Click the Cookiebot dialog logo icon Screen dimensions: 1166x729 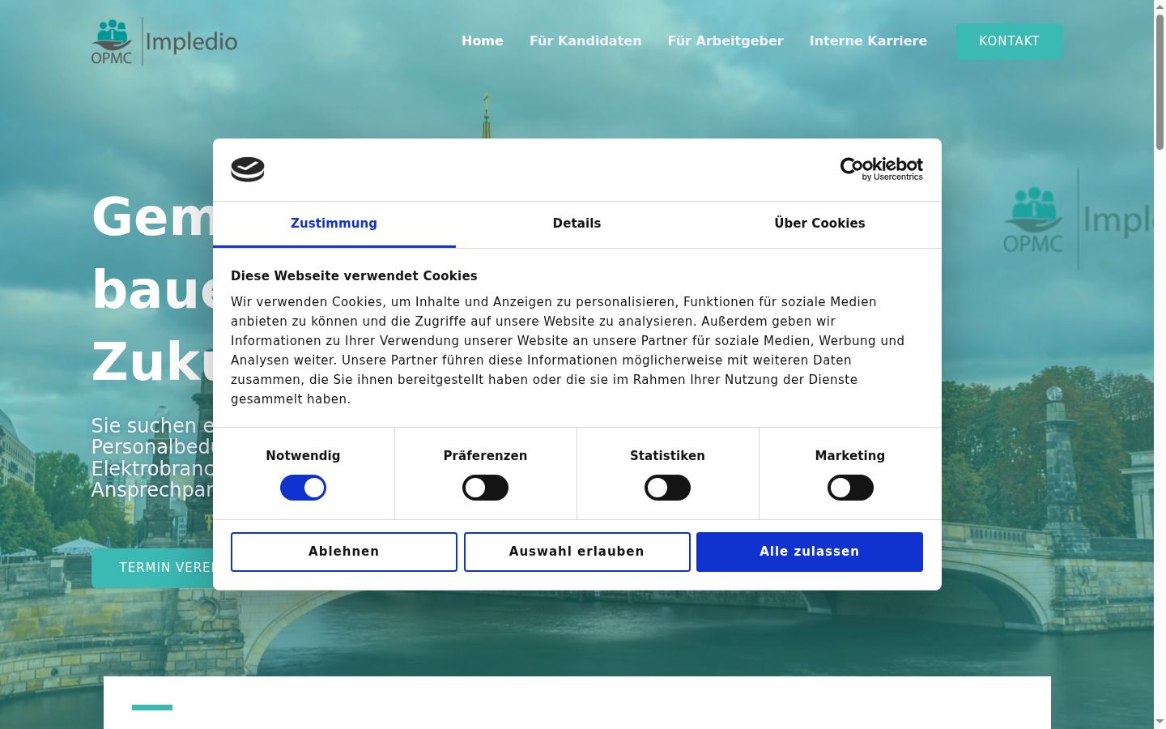click(248, 169)
